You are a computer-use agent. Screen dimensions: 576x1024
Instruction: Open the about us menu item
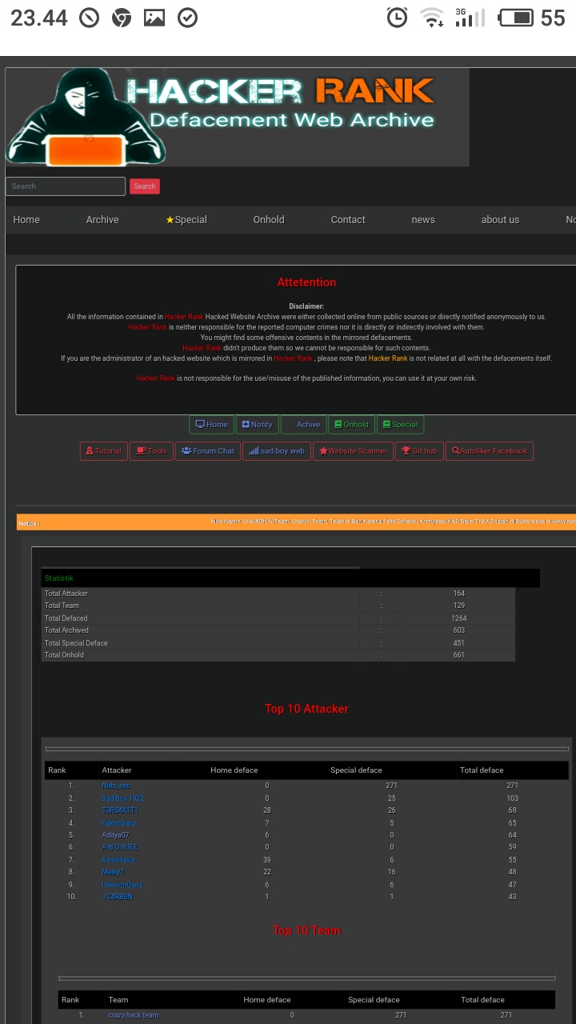point(500,220)
